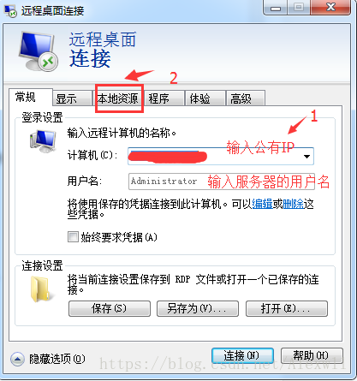Toggle the 始终要求凭据 checkbox
Screen dimensions: 357x381
coord(73,237)
